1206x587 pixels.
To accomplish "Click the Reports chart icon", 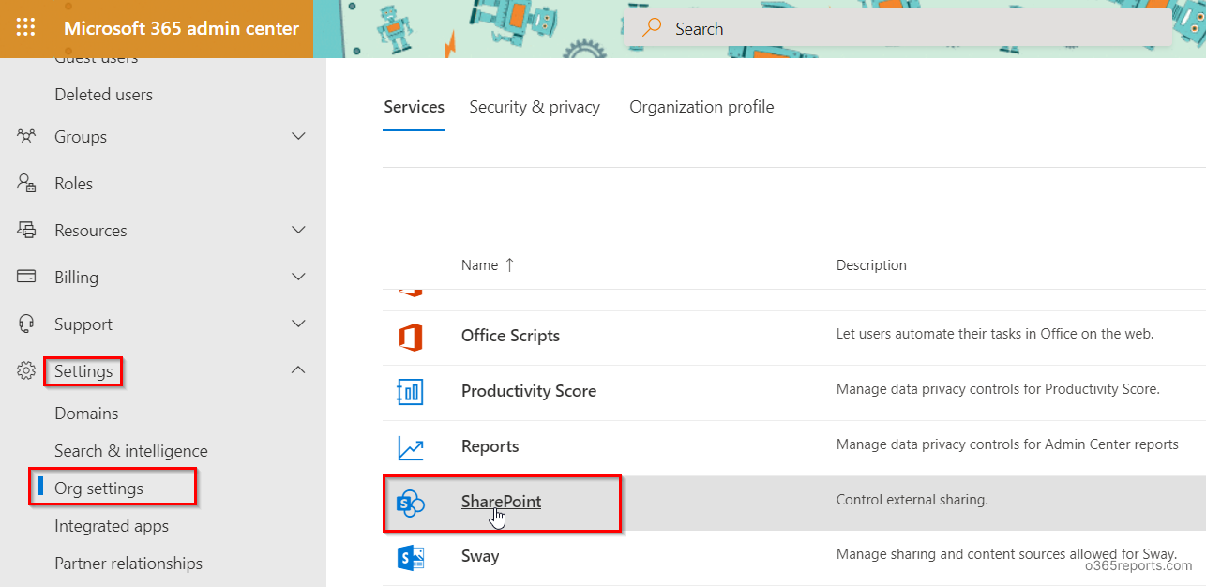I will click(410, 447).
